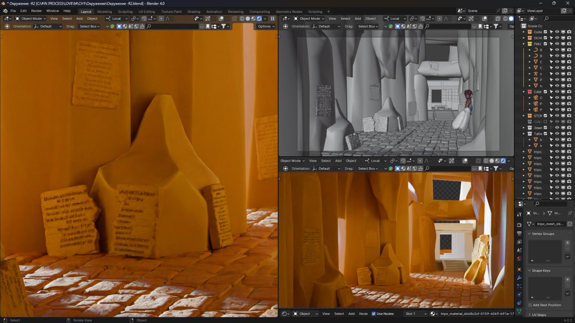Viewport: 575px width, 323px height.
Task: Switch to the Shading workspace tab
Action: pyautogui.click(x=194, y=12)
